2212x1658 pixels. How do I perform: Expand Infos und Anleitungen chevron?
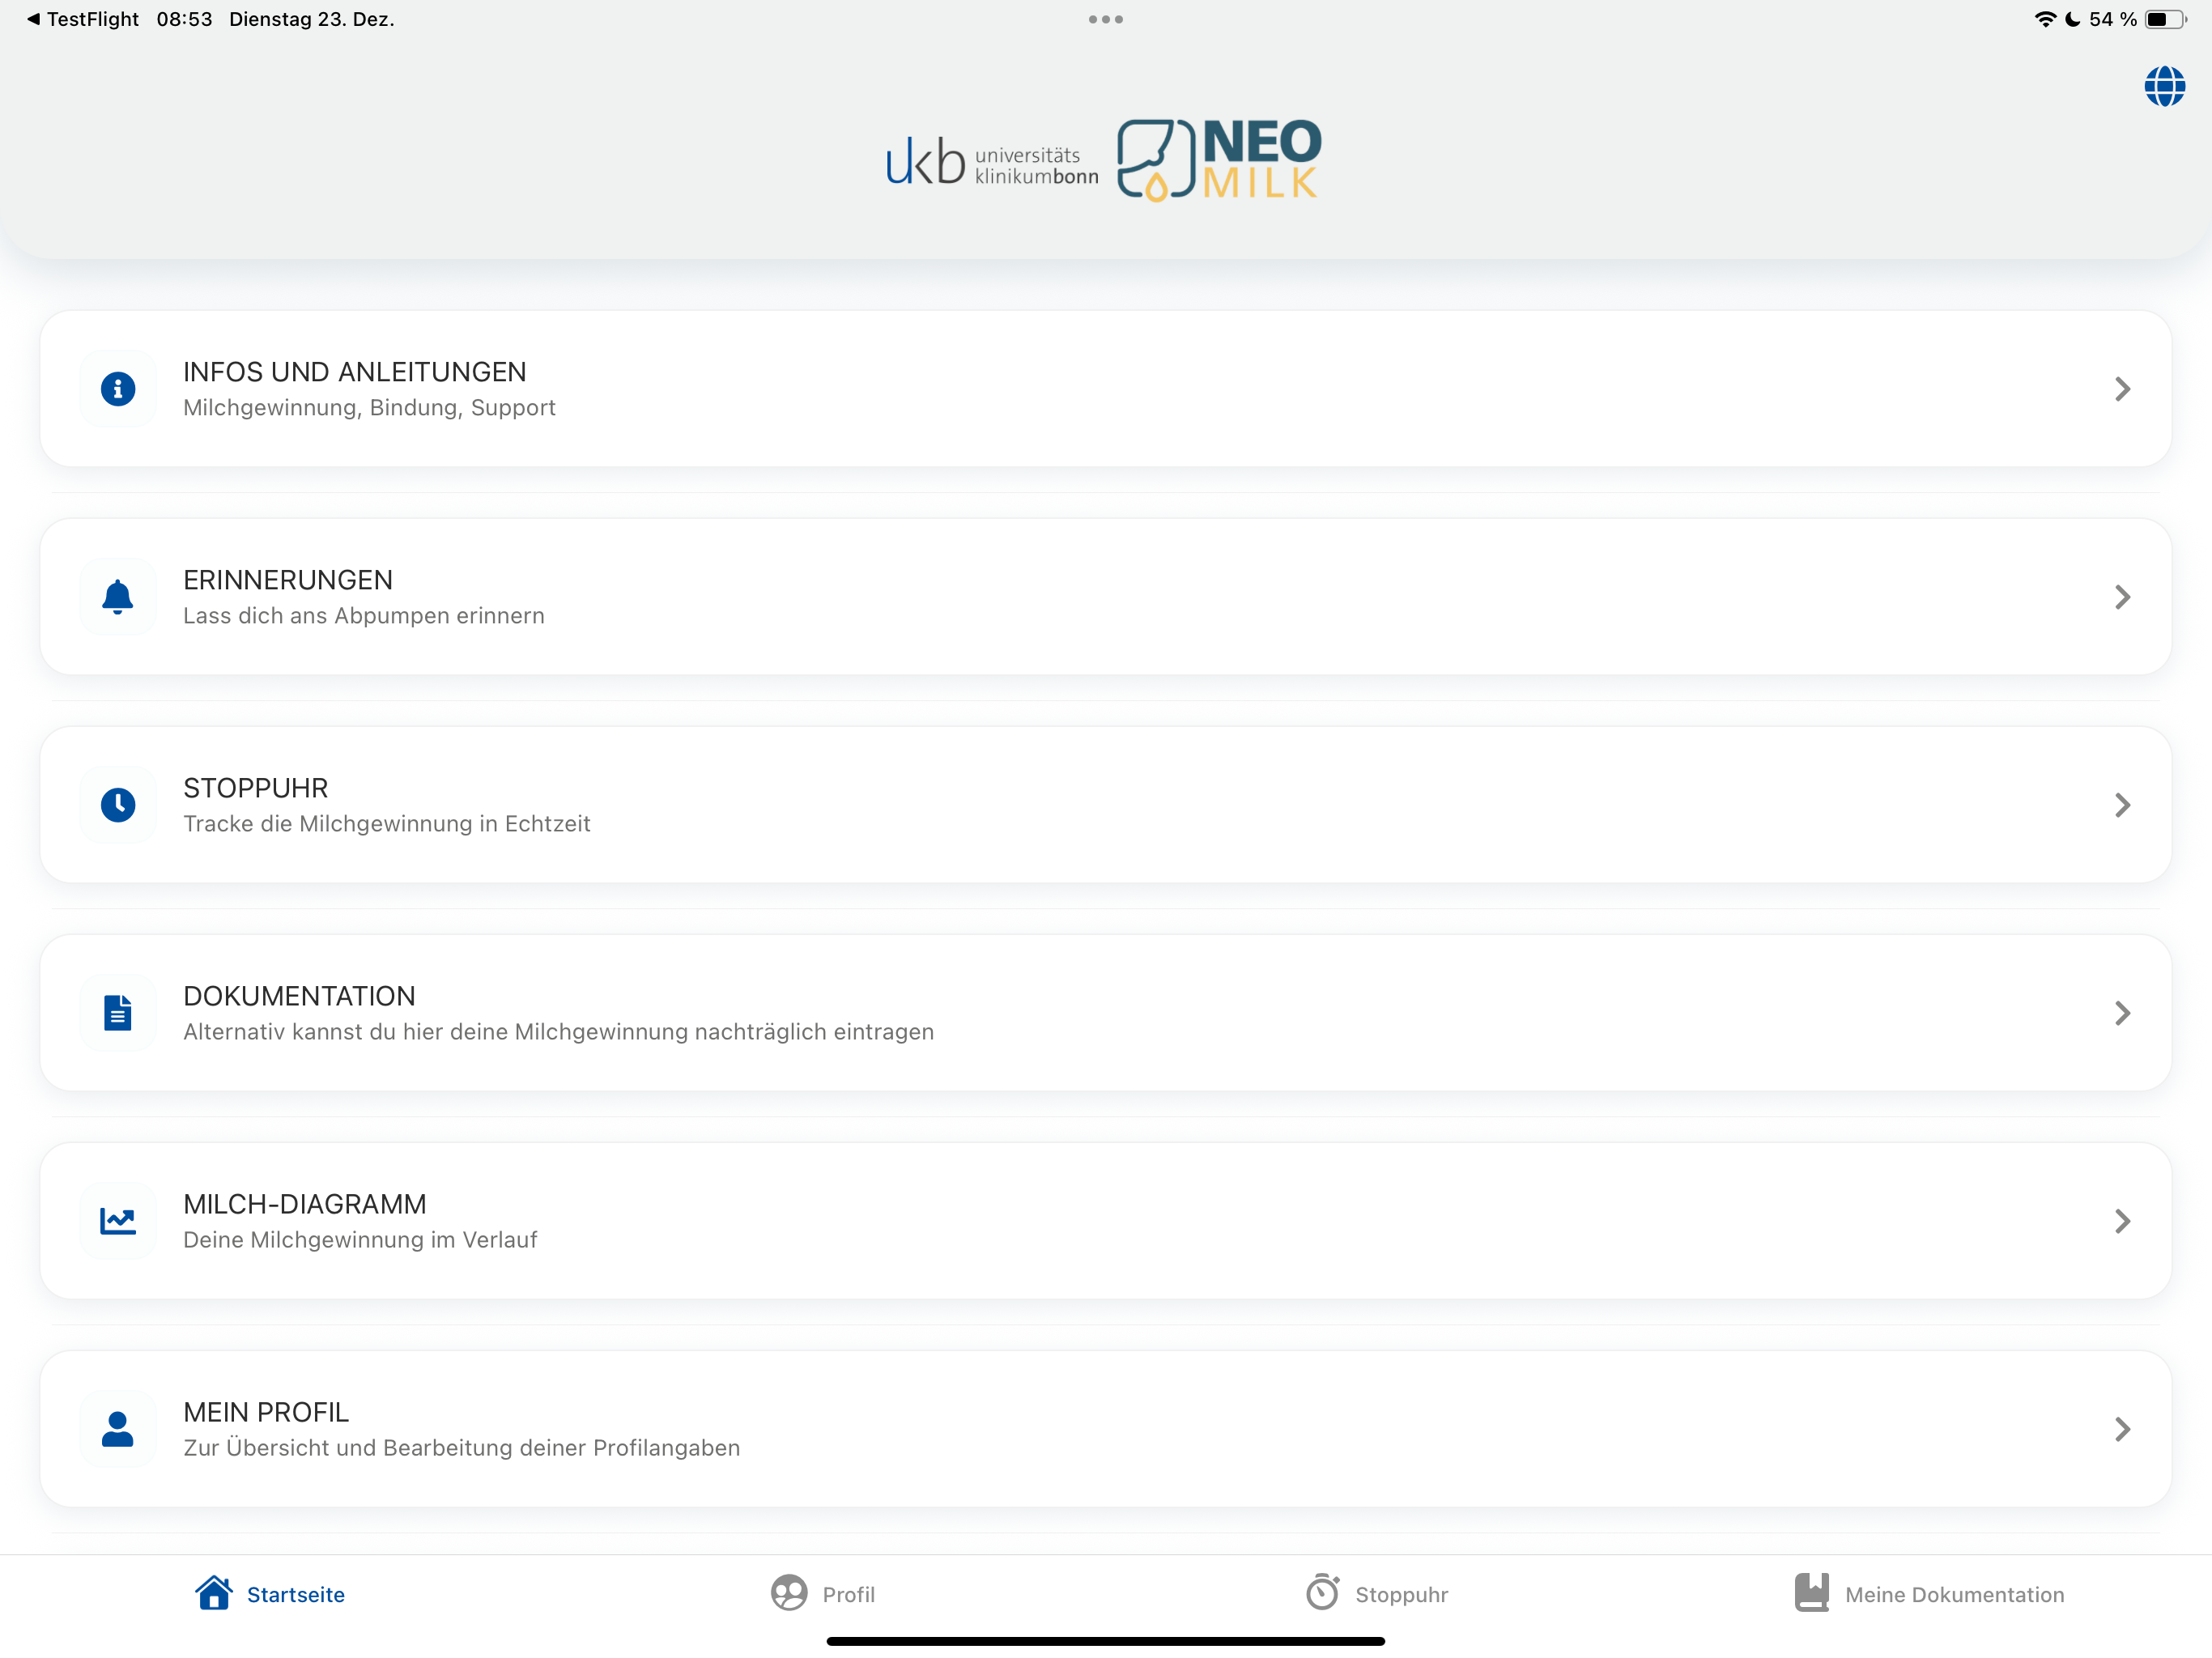pos(2122,389)
